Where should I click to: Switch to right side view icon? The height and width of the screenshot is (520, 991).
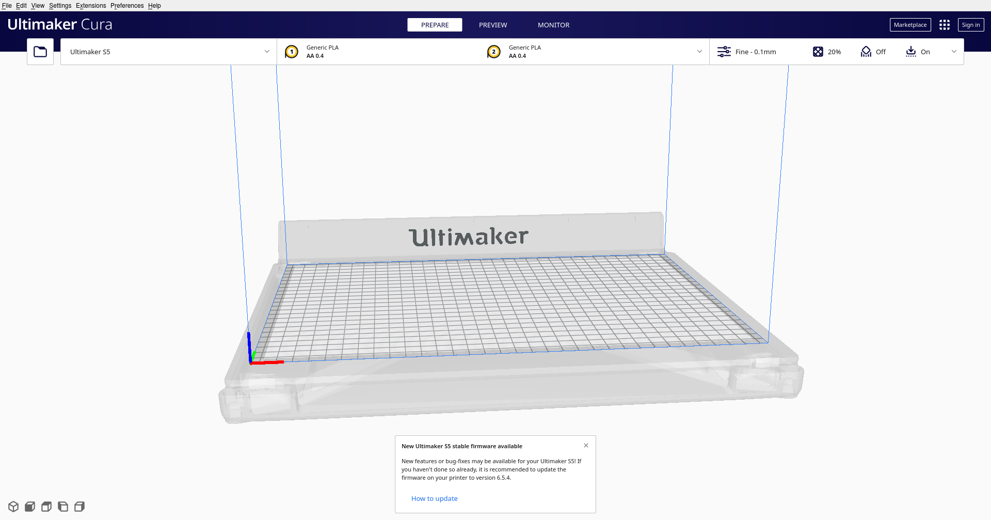pyautogui.click(x=79, y=507)
